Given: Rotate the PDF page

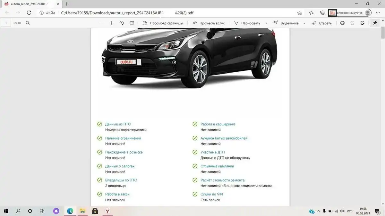Looking at the screenshot, I should click(122, 23).
